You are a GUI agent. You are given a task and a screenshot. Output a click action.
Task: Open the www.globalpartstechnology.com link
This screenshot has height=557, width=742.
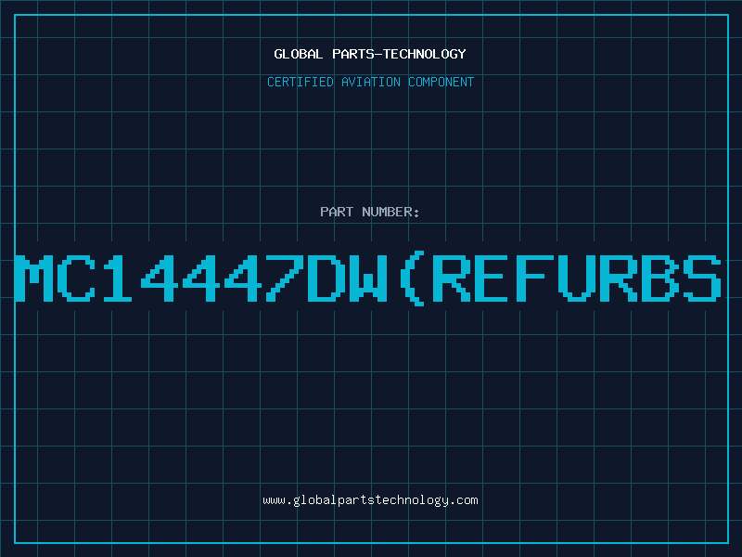coord(370,500)
